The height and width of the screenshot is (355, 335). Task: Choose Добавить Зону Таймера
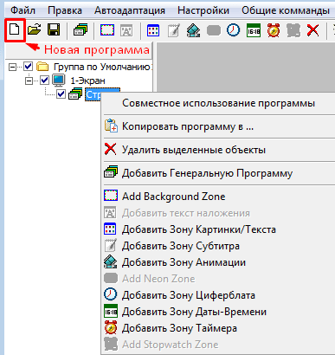point(219,328)
